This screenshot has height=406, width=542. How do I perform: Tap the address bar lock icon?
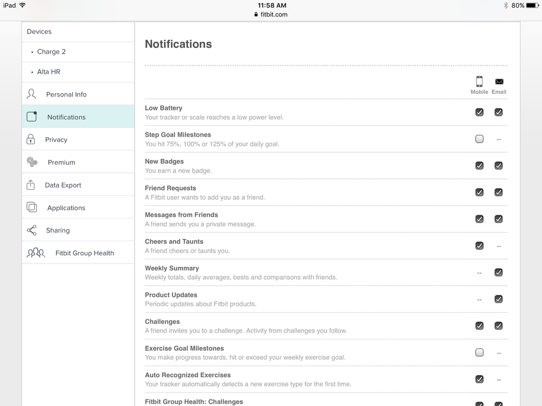(x=256, y=15)
